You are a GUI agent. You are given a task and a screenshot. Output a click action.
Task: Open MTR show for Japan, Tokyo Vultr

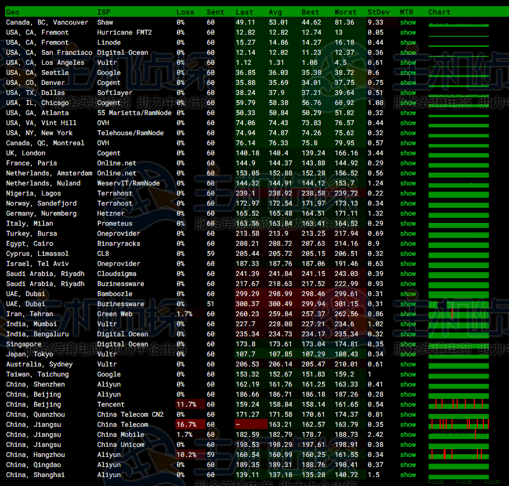pyautogui.click(x=408, y=354)
